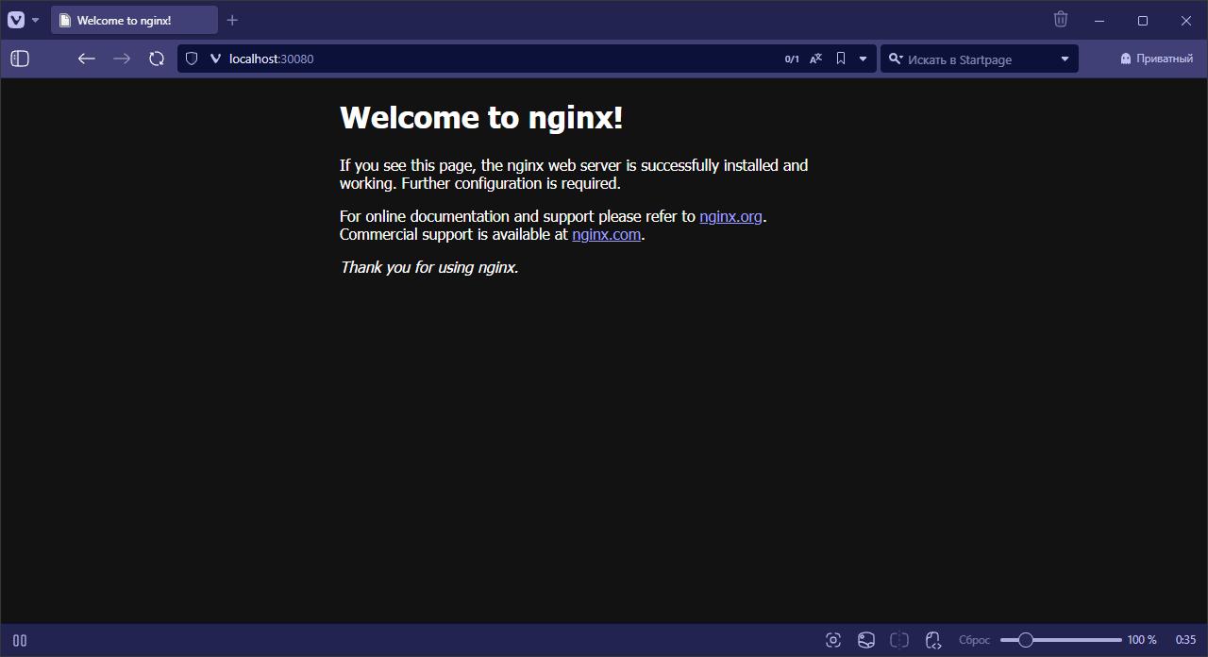This screenshot has width=1208, height=657.
Task: Open the translate page icon
Action: (x=816, y=59)
